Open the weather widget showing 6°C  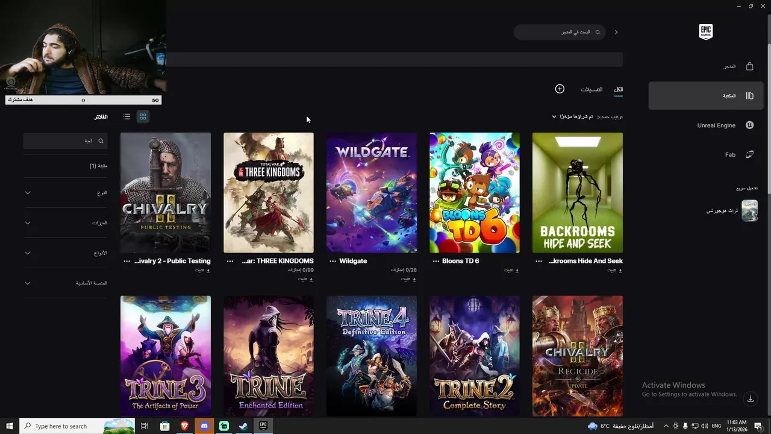620,426
